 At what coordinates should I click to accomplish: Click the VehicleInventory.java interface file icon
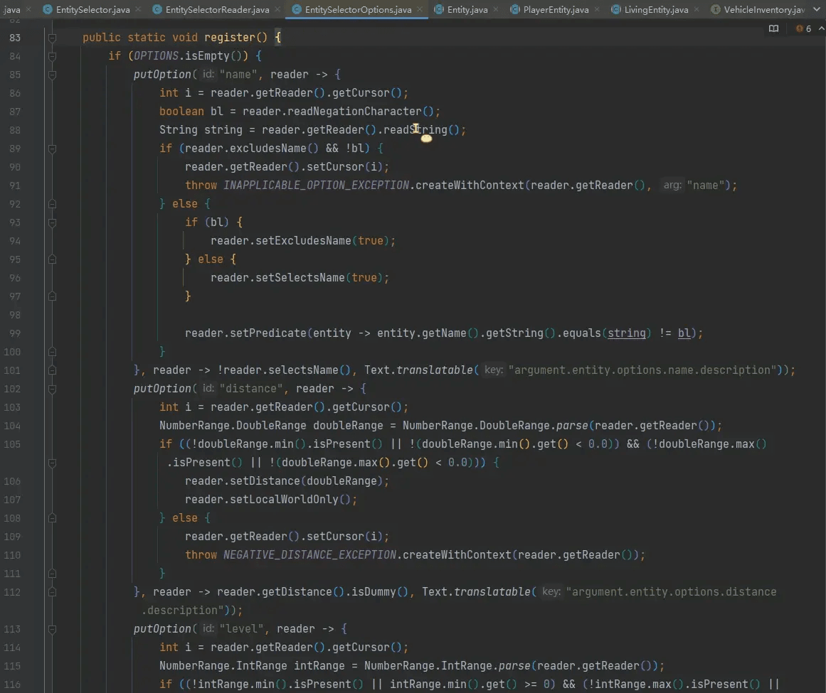point(716,9)
